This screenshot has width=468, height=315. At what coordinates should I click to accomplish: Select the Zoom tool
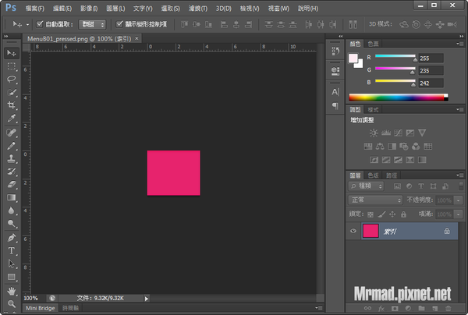click(x=12, y=303)
